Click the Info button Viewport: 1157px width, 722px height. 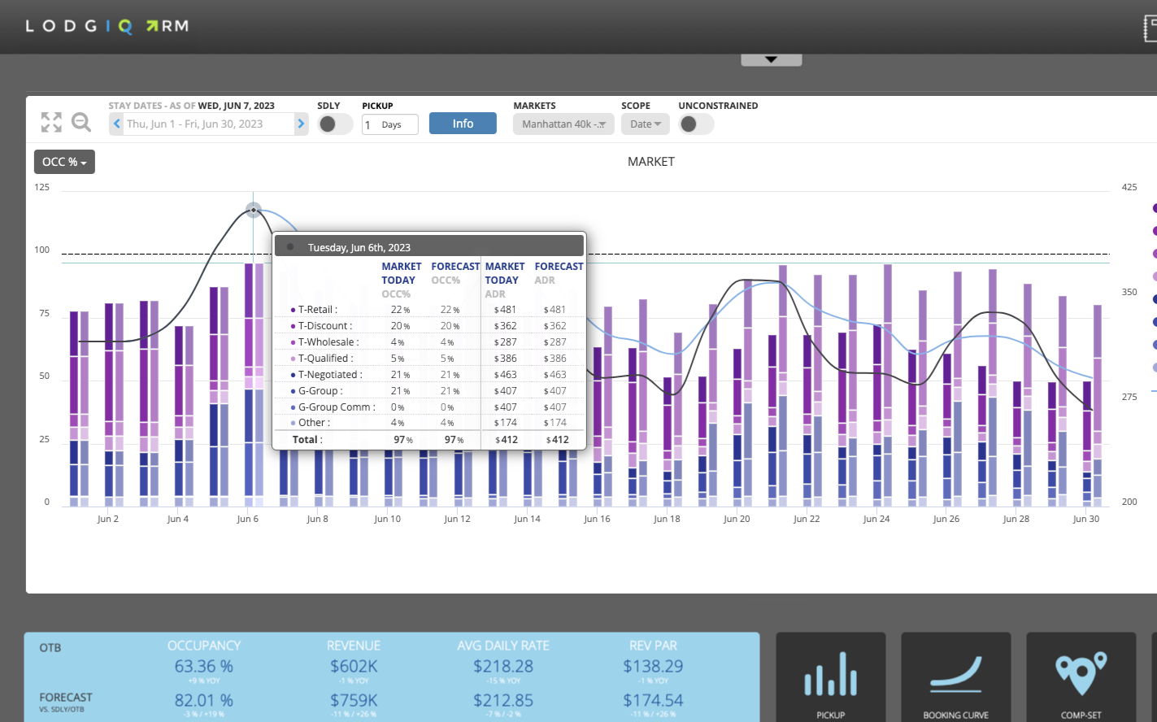(463, 124)
